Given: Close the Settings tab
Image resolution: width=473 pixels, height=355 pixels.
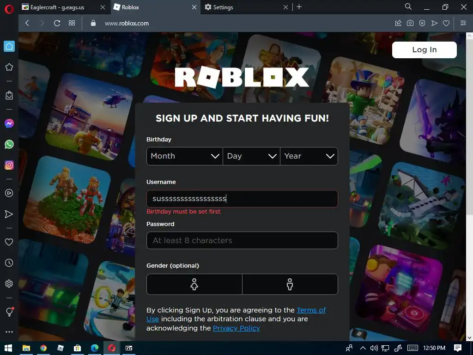Looking at the screenshot, I should (x=285, y=7).
